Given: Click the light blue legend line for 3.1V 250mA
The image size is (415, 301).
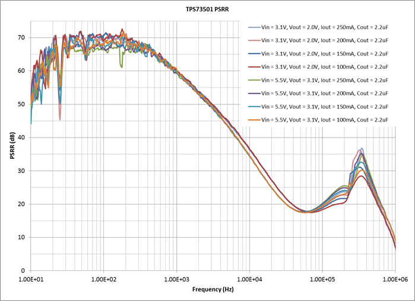Looking at the screenshot, I should tap(254, 27).
